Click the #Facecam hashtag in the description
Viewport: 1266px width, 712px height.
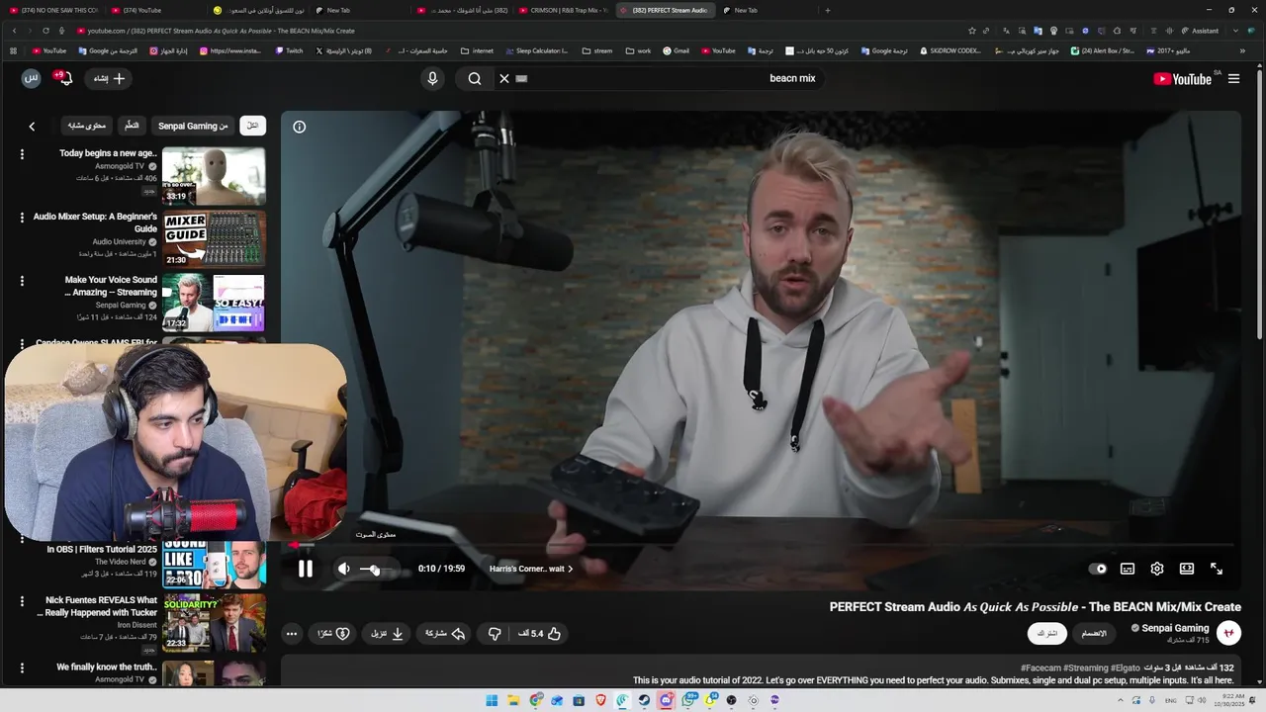[1042, 668]
